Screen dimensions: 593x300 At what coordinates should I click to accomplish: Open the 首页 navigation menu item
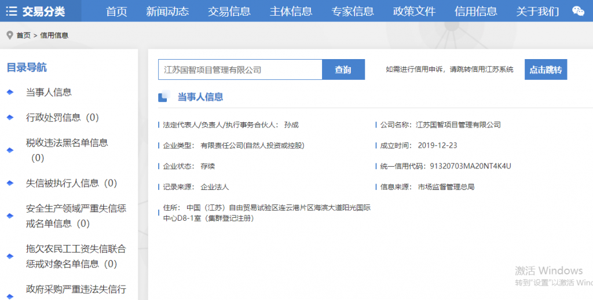click(x=116, y=11)
